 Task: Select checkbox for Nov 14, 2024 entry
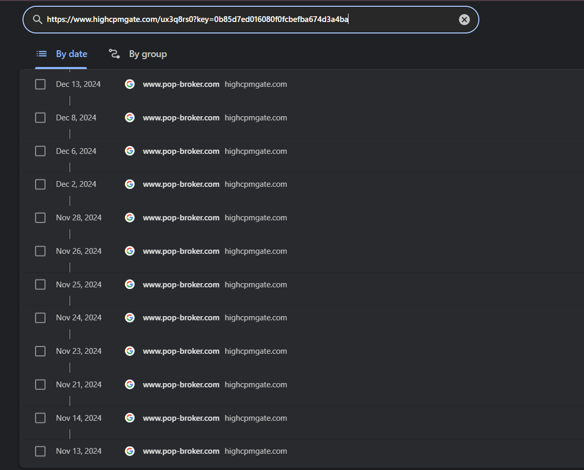40,418
